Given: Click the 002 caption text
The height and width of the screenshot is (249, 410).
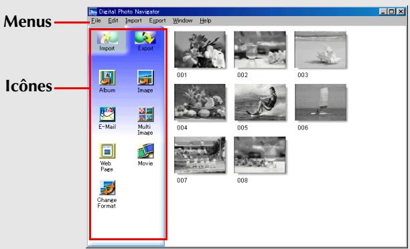Looking at the screenshot, I should [x=242, y=75].
